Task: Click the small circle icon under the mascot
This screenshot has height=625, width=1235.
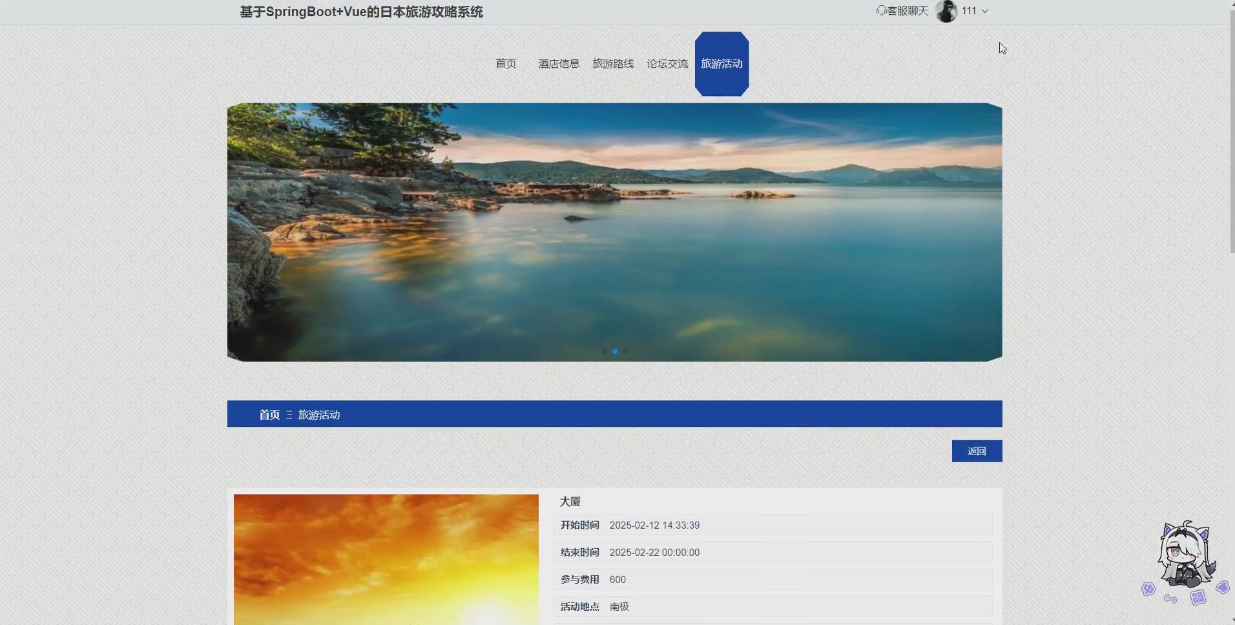Action: click(x=1167, y=597)
